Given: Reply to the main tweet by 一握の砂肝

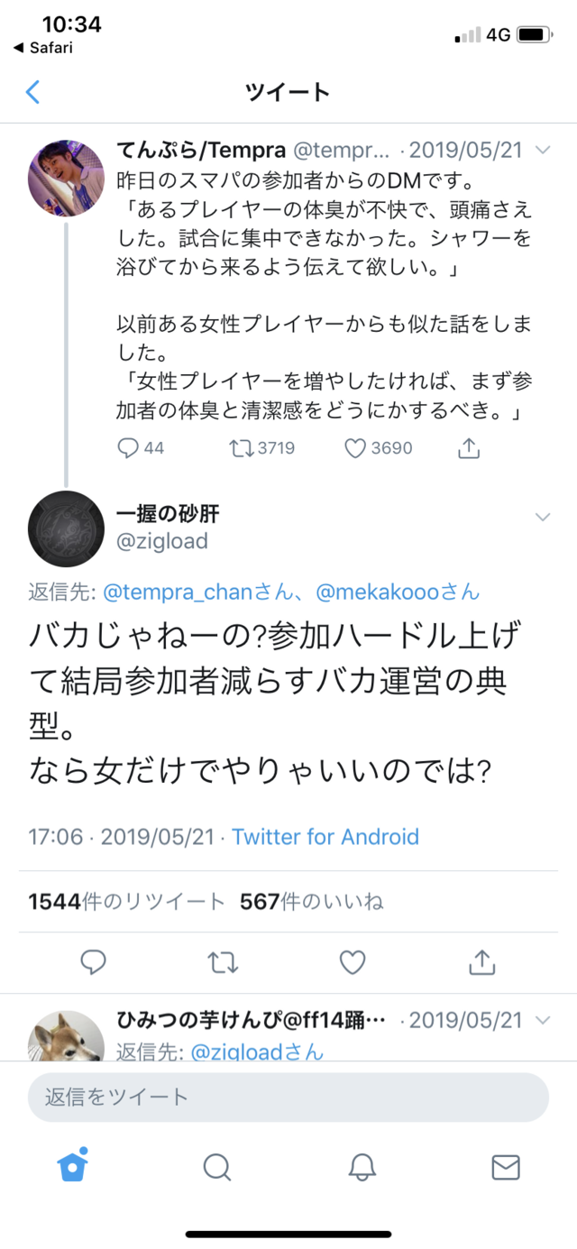Looking at the screenshot, I should tap(93, 962).
